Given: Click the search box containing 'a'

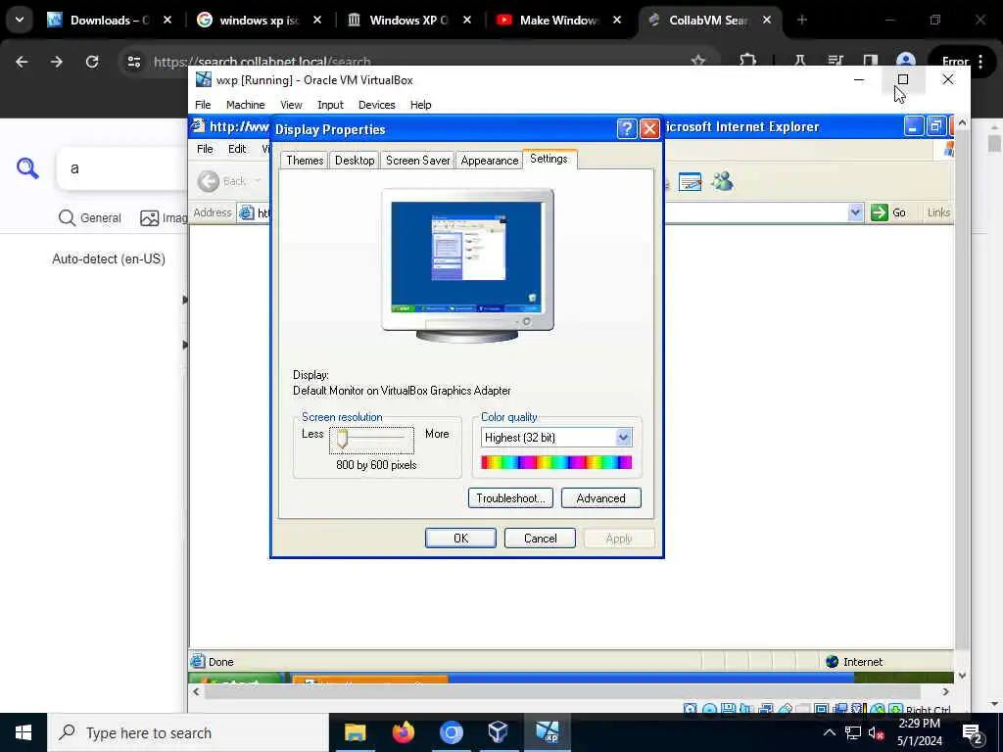Looking at the screenshot, I should (121, 168).
